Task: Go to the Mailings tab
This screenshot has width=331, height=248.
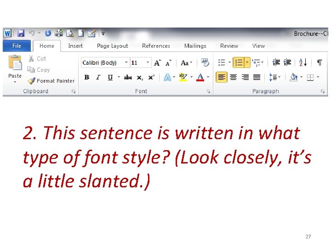Action: pyautogui.click(x=195, y=46)
